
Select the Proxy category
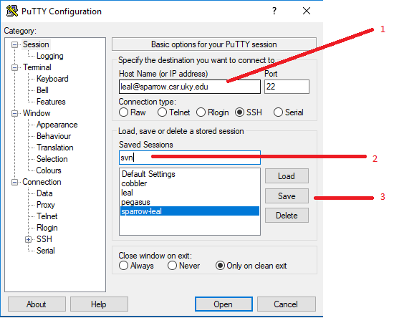pos(45,205)
